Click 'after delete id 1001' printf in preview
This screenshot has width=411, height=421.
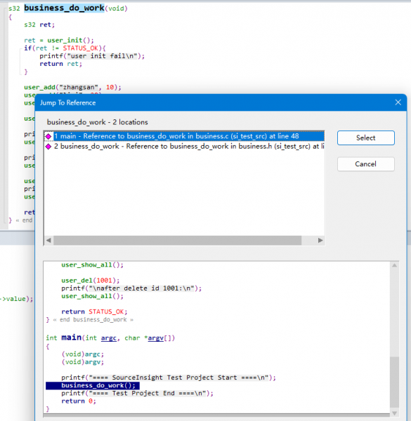point(131,288)
